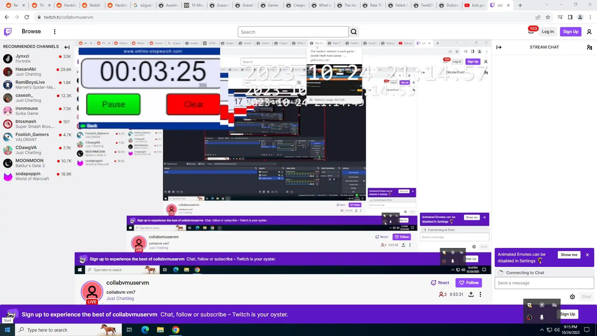597x336 pixels.
Task: Open Task View on Windows taskbar
Action: pyautogui.click(x=129, y=330)
